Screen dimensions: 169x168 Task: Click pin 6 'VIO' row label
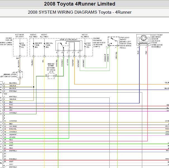[11, 110]
